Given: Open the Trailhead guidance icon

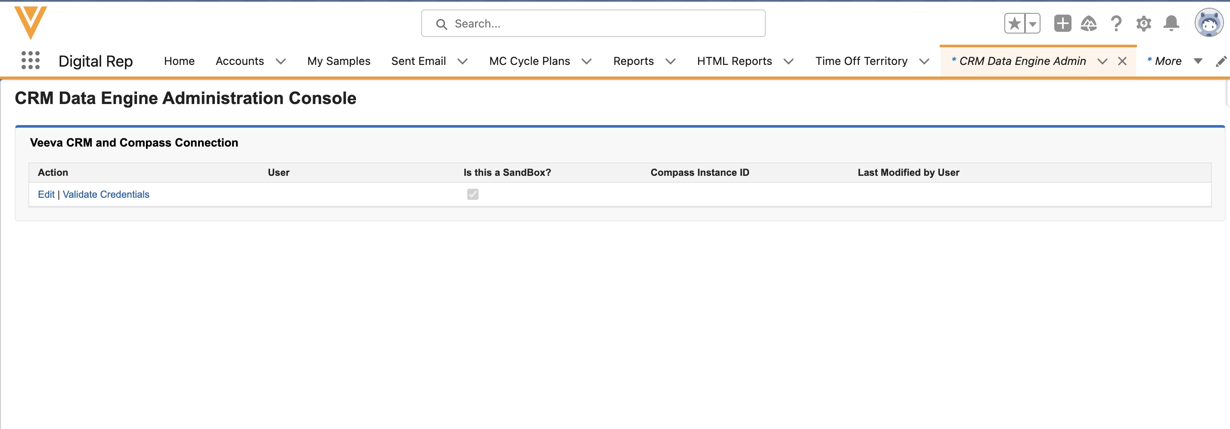Looking at the screenshot, I should click(1089, 23).
